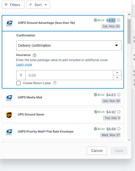Viewport: 135px width, 171px height.
Task: Open the Learn more insurance link
Action: [24, 65]
